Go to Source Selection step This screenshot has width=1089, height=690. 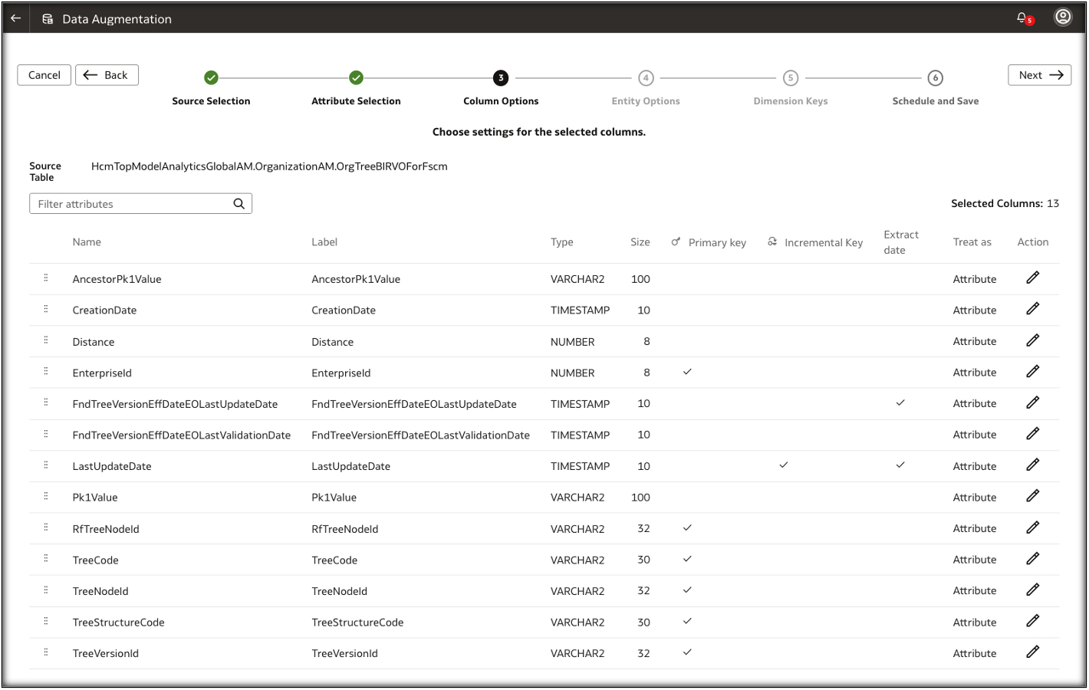[x=211, y=78]
